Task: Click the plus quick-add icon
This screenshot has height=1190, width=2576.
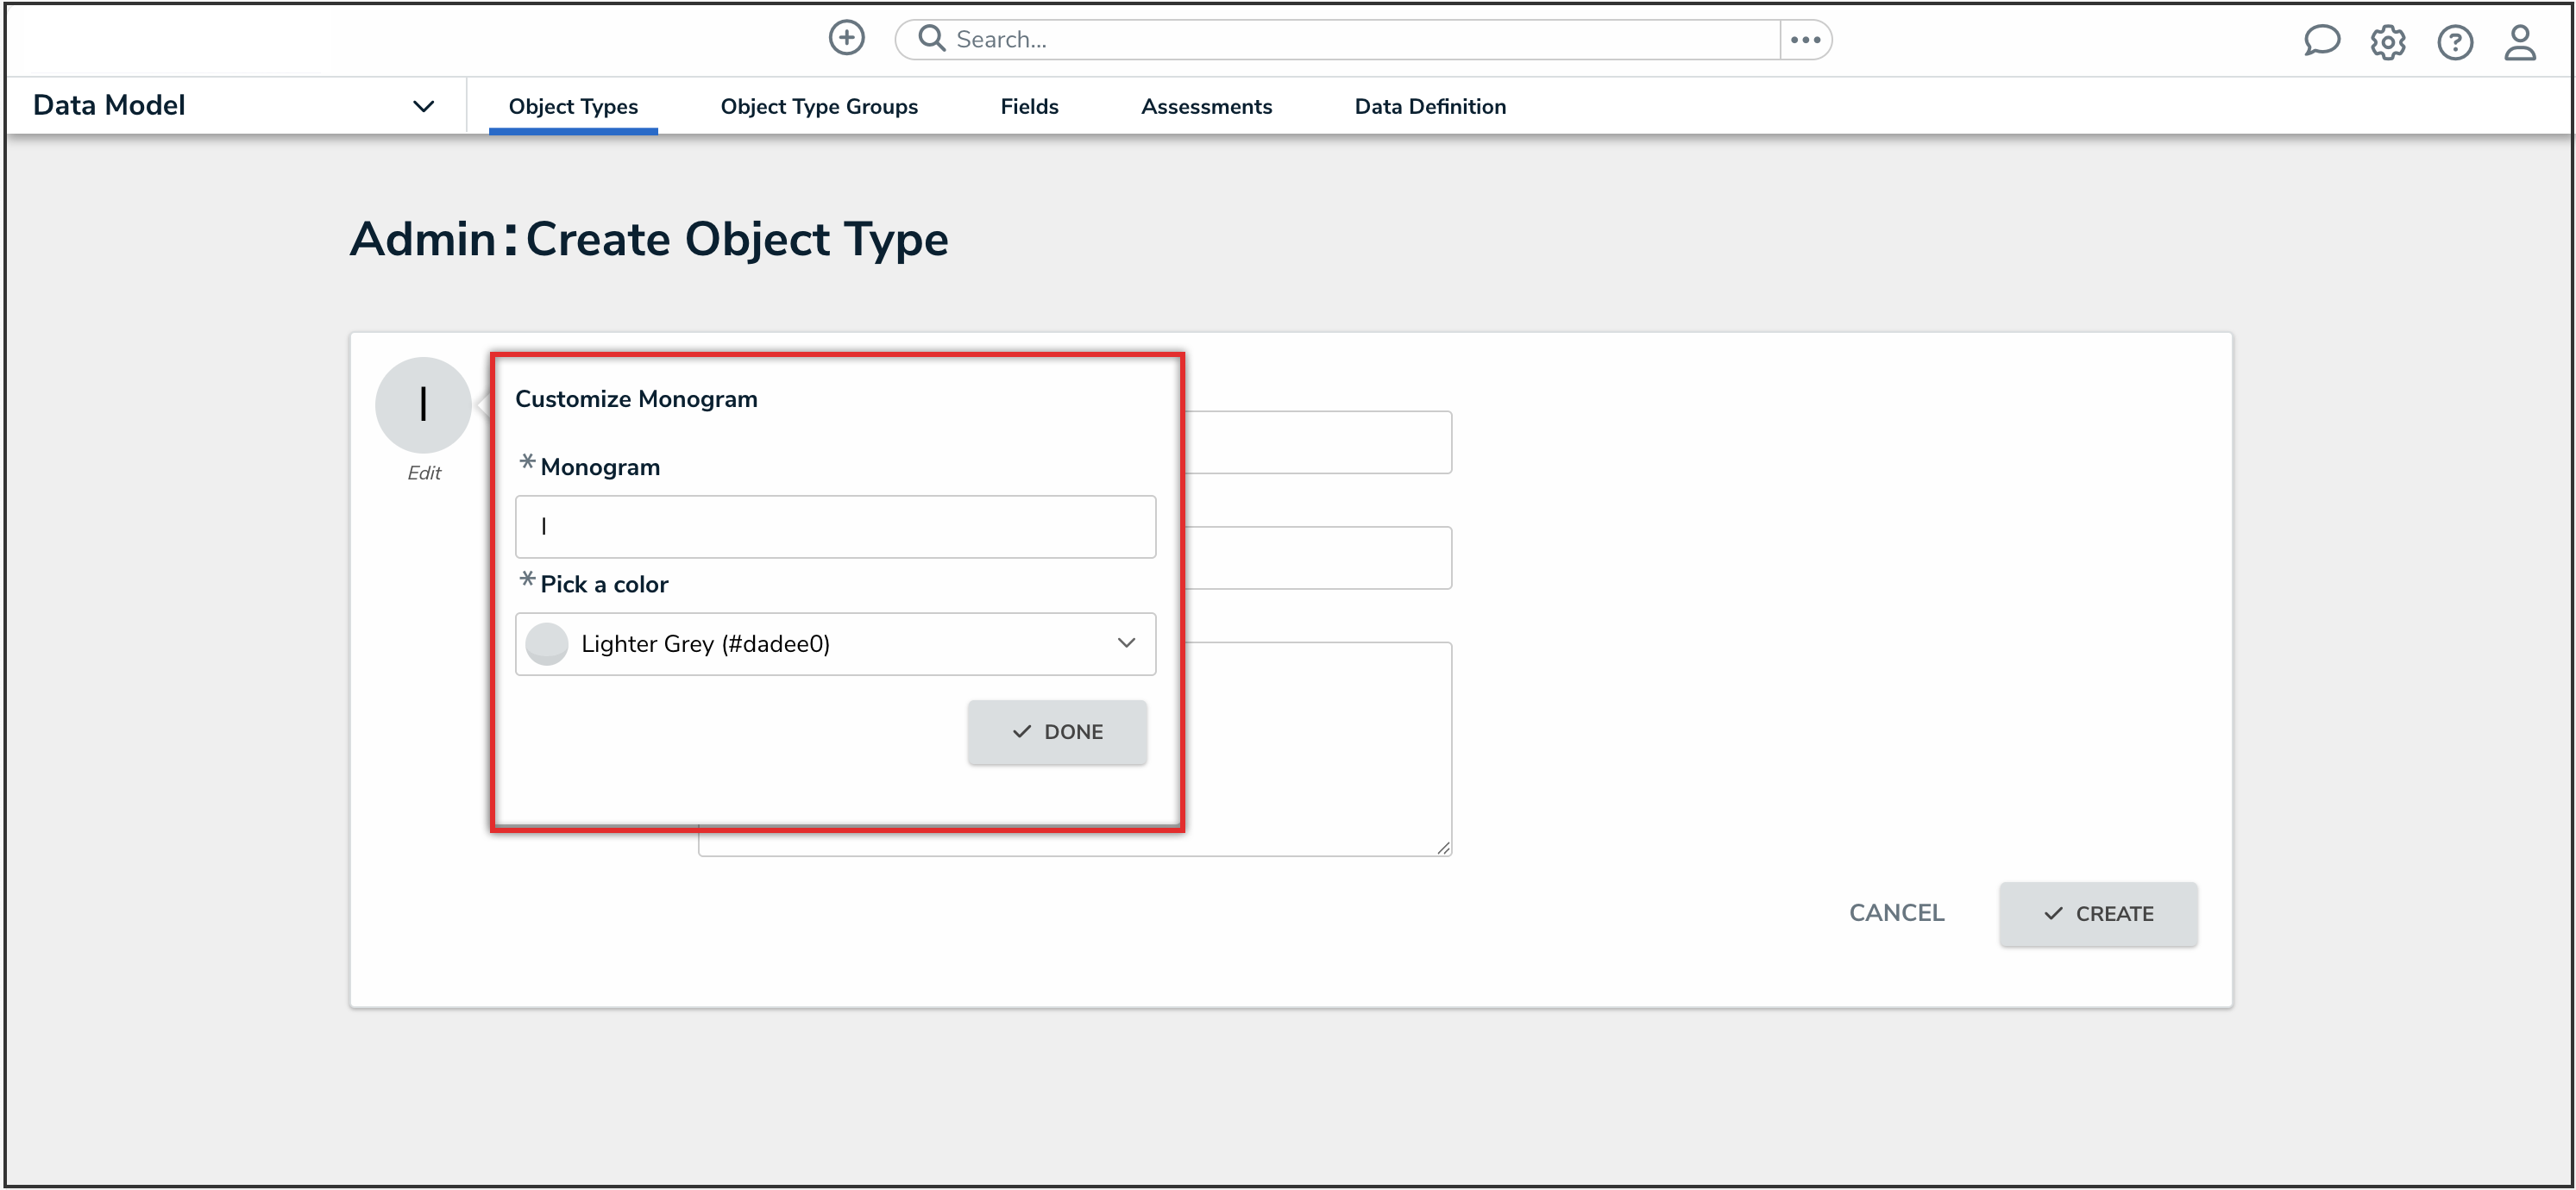Action: [846, 39]
